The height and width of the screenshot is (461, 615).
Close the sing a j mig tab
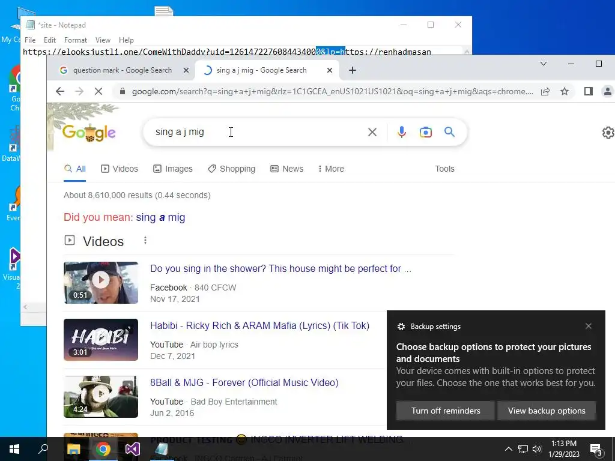pos(330,70)
